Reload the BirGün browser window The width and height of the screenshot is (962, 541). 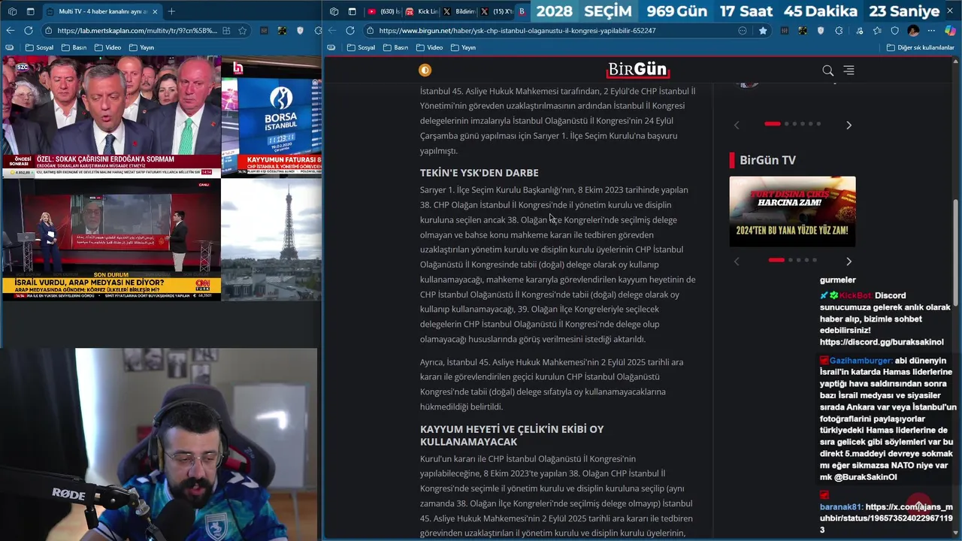pos(350,31)
